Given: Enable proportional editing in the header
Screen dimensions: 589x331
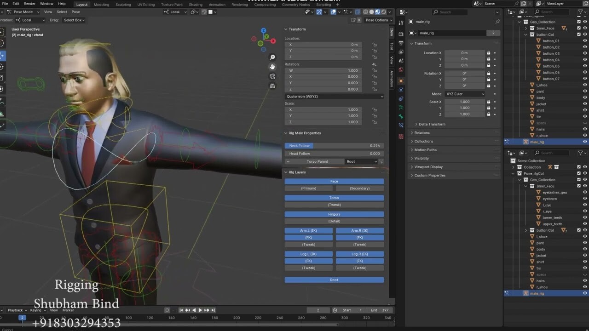Looking at the screenshot, I should pos(204,11).
